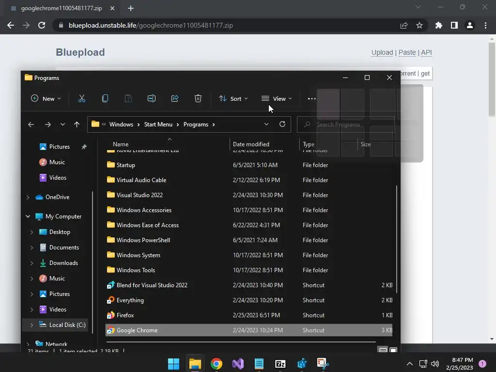Toggle Chrome side panel icon

coord(454,25)
